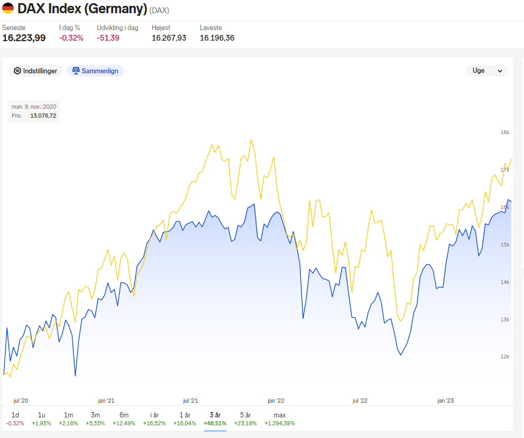Click the Højest value 16.267,93

click(x=169, y=37)
